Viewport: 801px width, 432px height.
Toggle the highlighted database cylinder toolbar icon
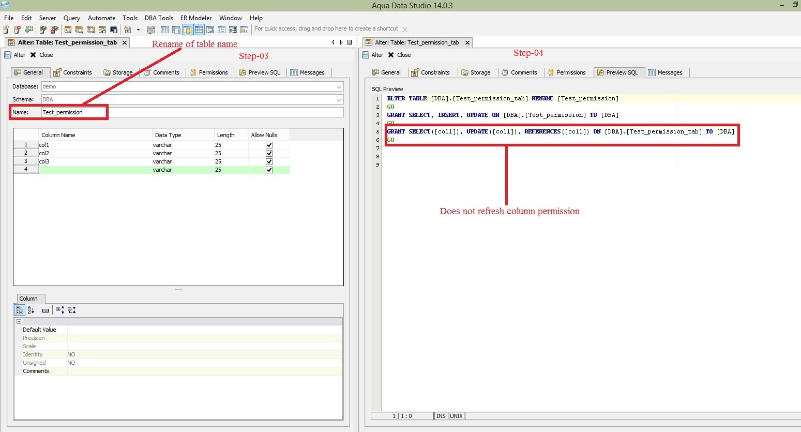point(187,29)
